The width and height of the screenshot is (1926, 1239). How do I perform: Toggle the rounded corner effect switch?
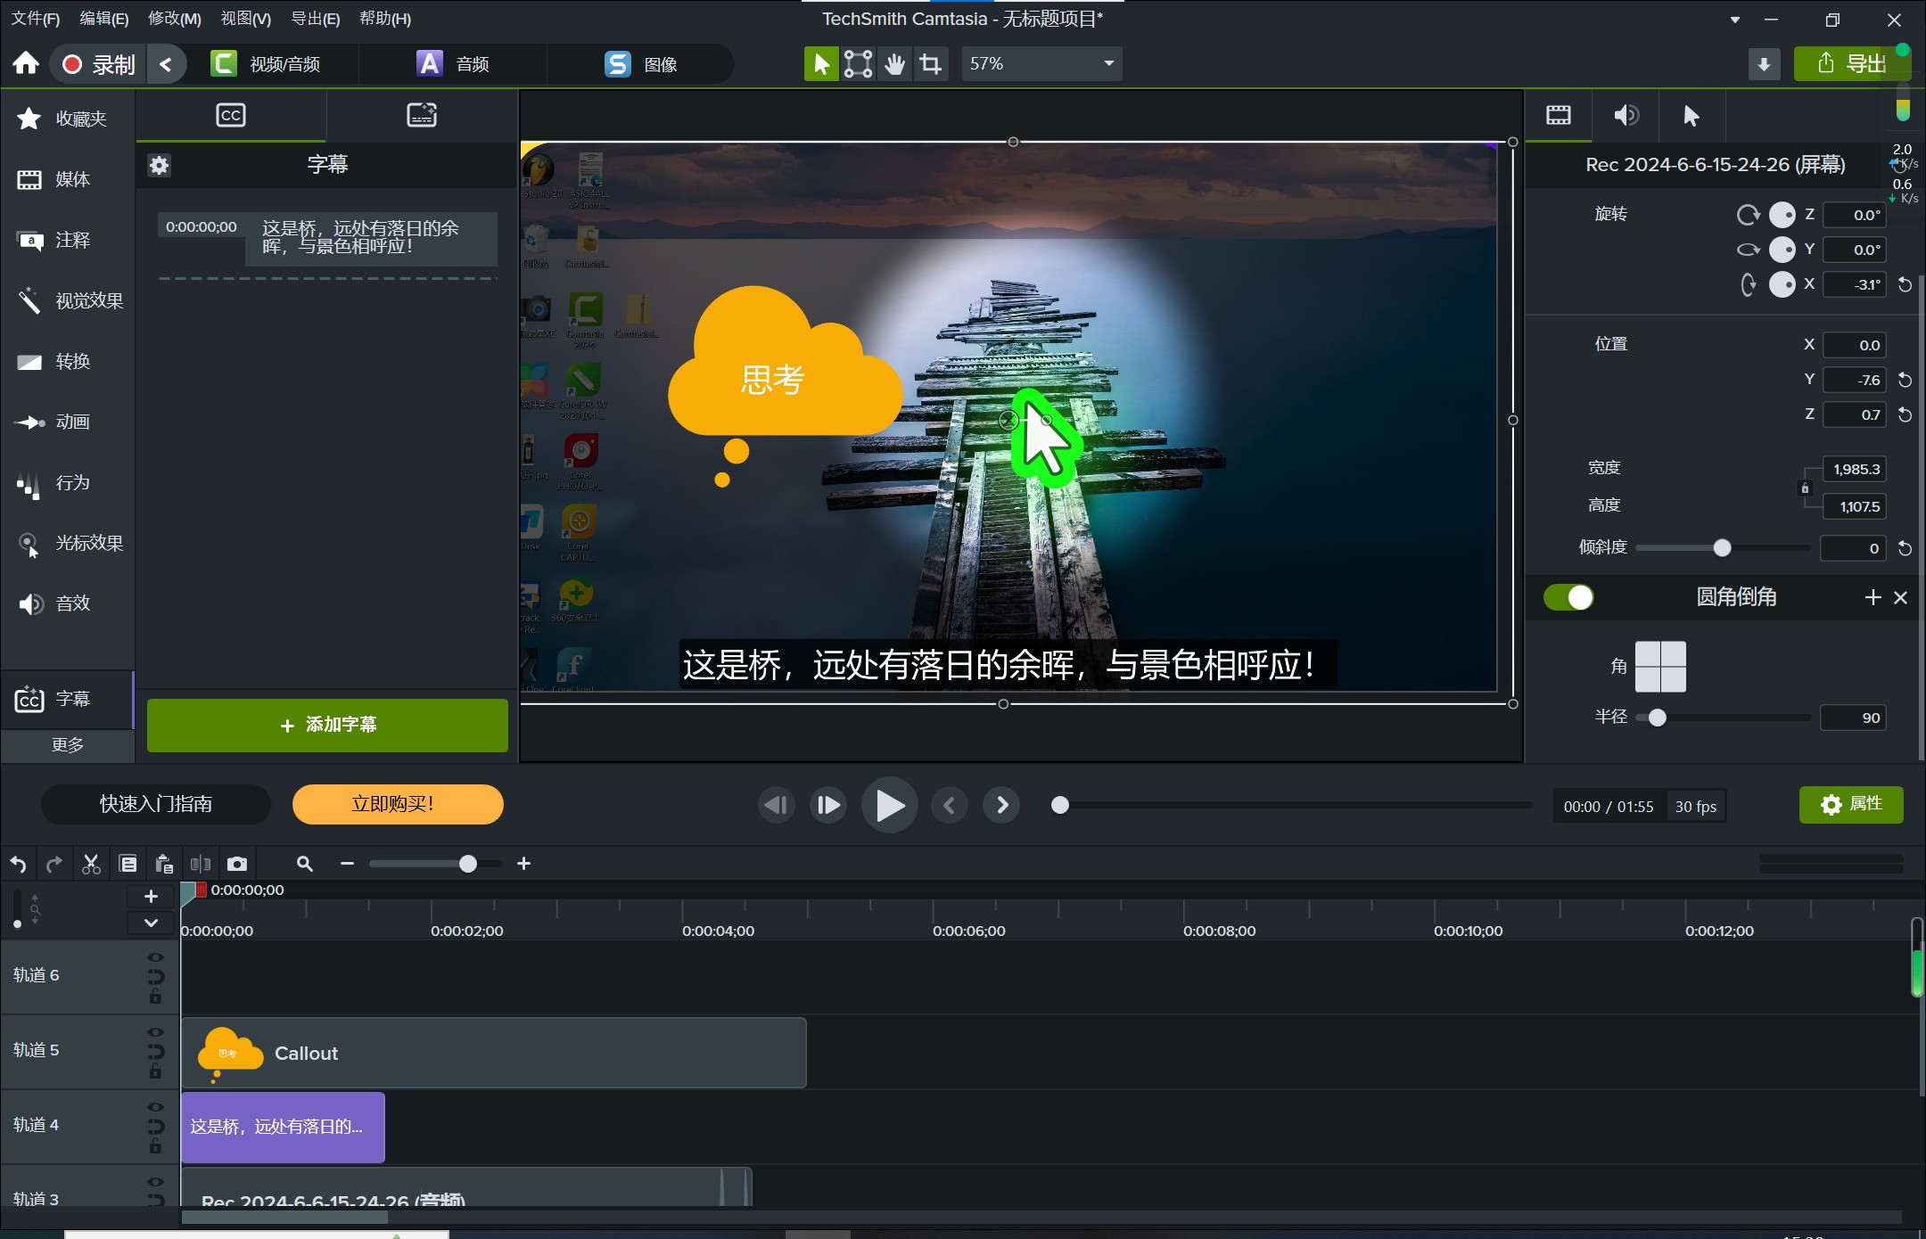(x=1568, y=597)
